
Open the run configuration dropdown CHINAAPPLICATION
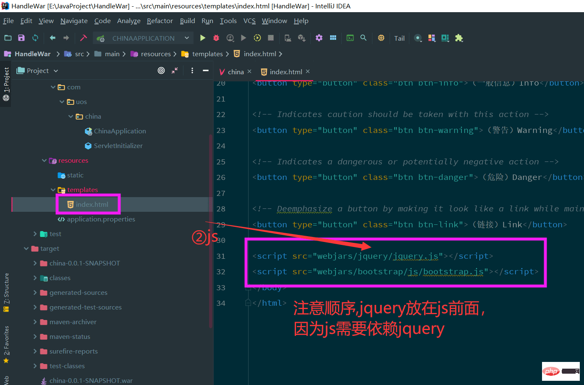pyautogui.click(x=143, y=38)
